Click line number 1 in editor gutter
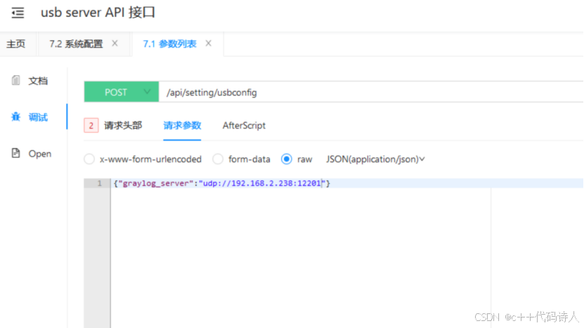Viewport: 584px width, 328px height. tap(97, 183)
